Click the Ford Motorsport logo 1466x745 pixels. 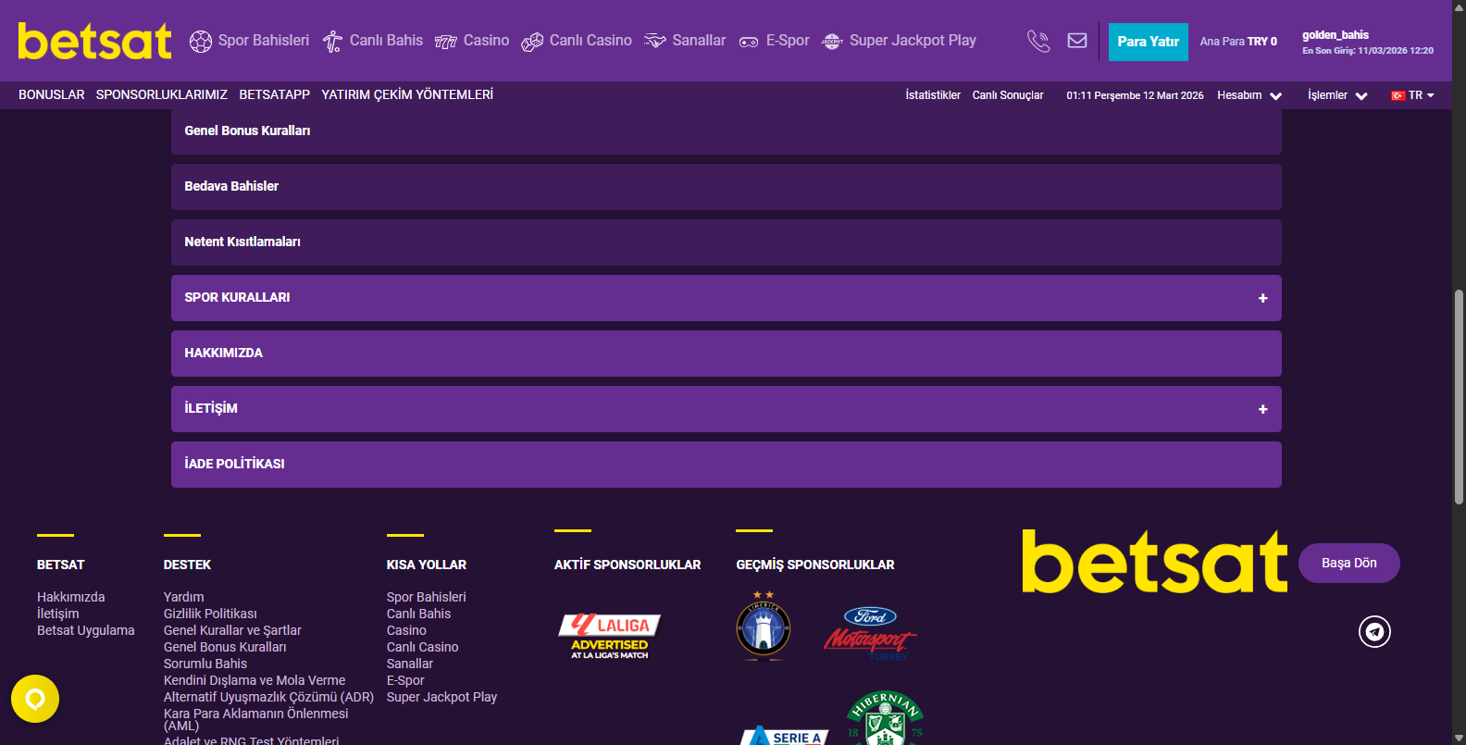point(870,632)
